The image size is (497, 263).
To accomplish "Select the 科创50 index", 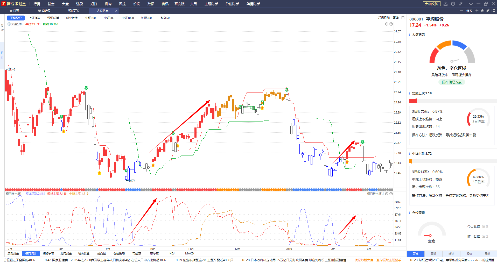I will (165, 18).
